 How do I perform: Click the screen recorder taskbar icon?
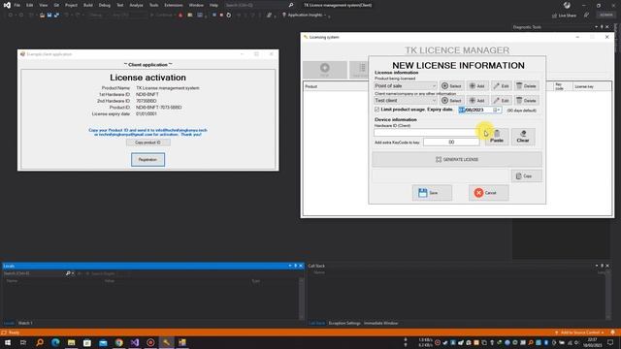(x=150, y=342)
